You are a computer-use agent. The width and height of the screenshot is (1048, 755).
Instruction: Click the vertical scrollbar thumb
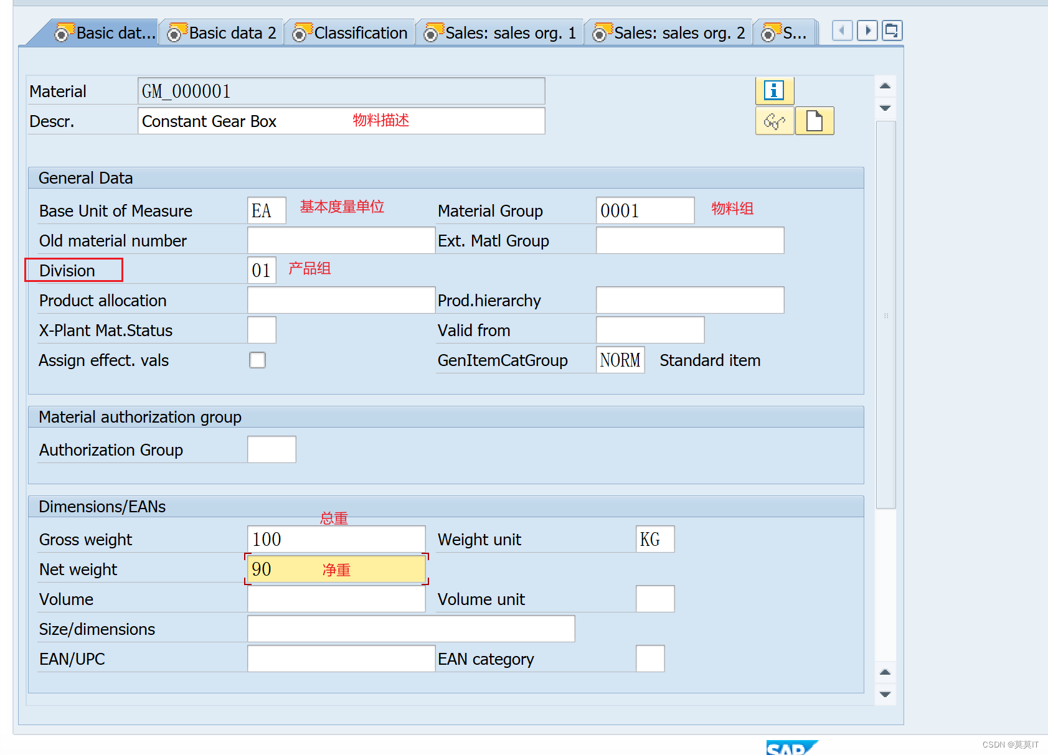point(885,315)
